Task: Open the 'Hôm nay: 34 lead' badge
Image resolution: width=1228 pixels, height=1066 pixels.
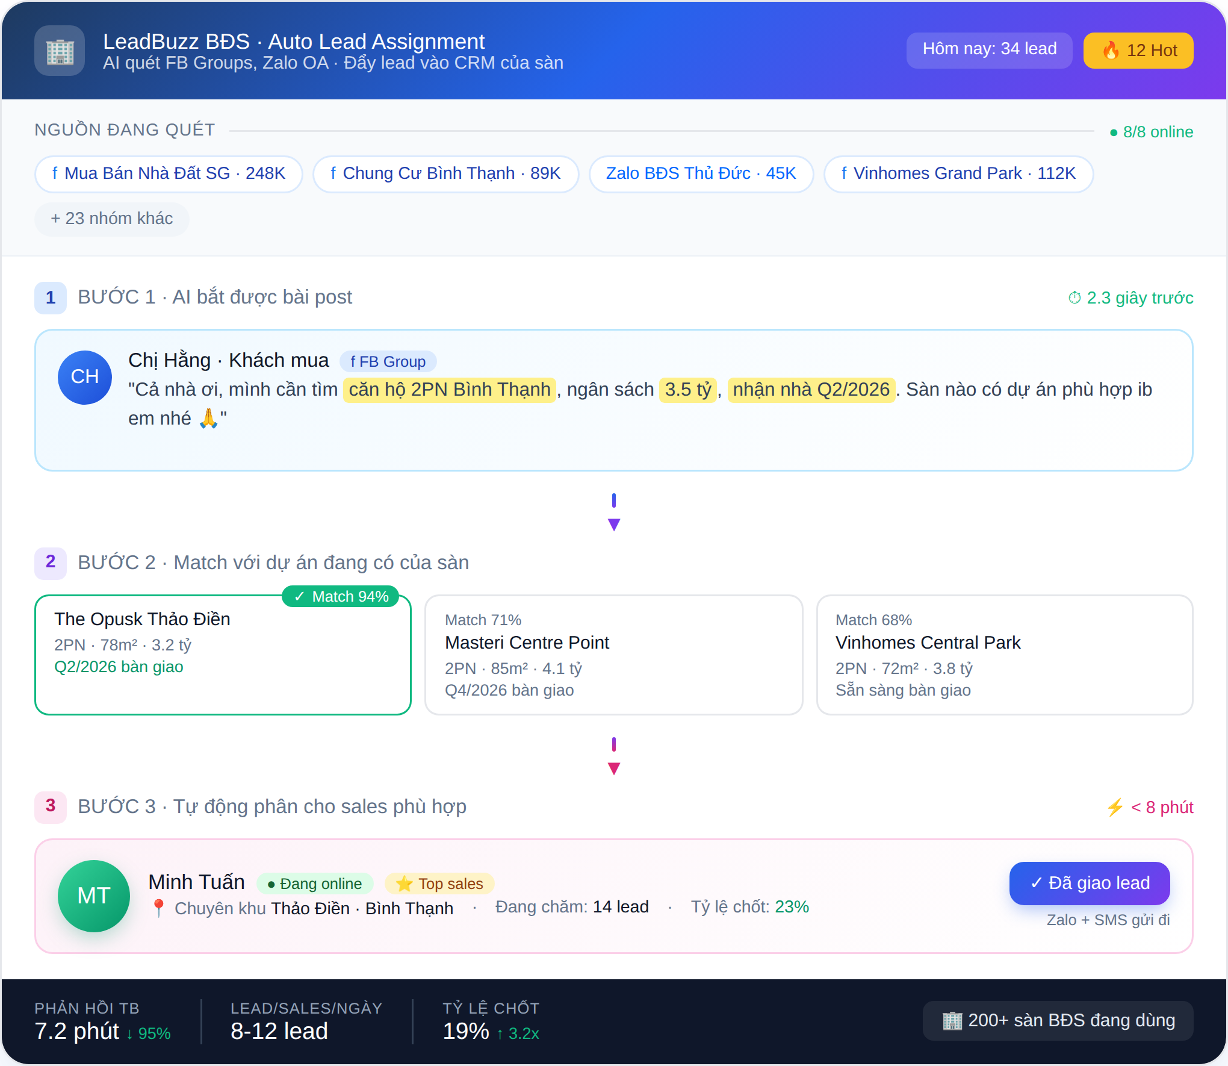Action: 989,50
